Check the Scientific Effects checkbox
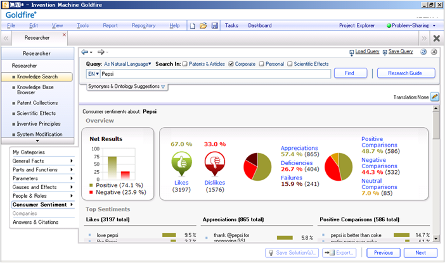445x263 pixels. click(290, 64)
